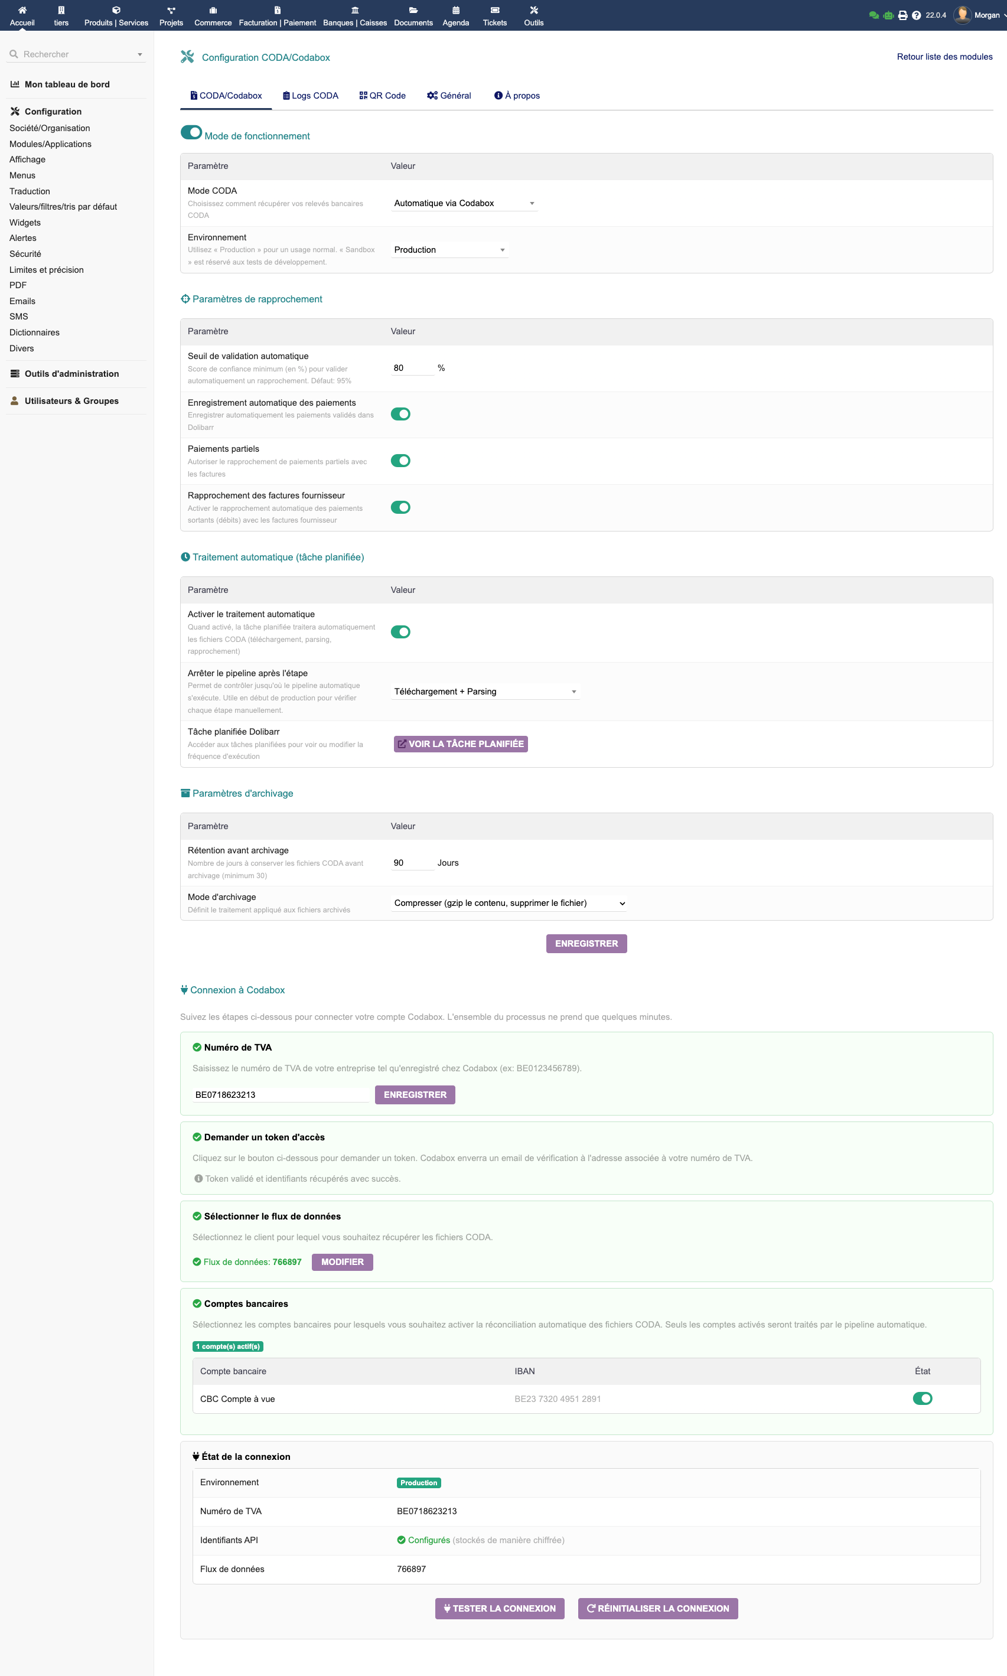The height and width of the screenshot is (1676, 1007).
Task: Open the Mode CODA dropdown
Action: point(464,203)
